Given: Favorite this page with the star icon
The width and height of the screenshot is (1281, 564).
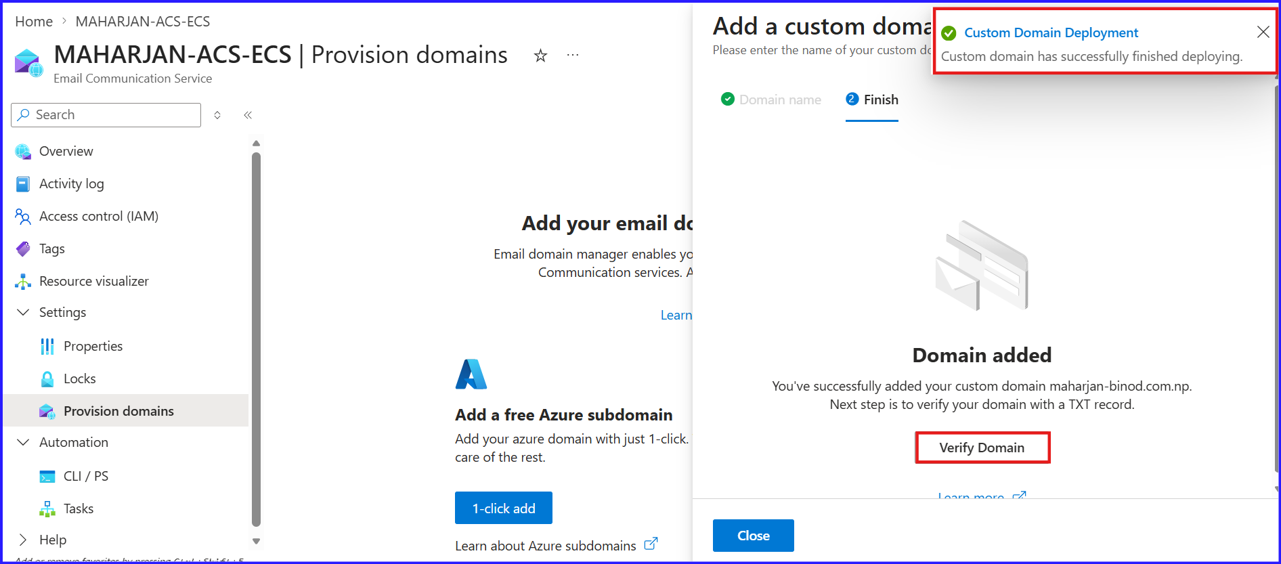Looking at the screenshot, I should pyautogui.click(x=540, y=56).
